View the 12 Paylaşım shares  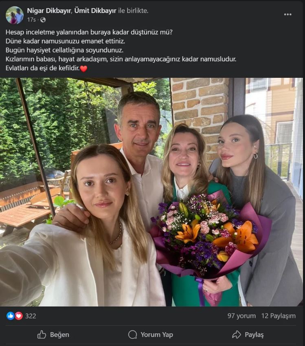tap(278, 316)
